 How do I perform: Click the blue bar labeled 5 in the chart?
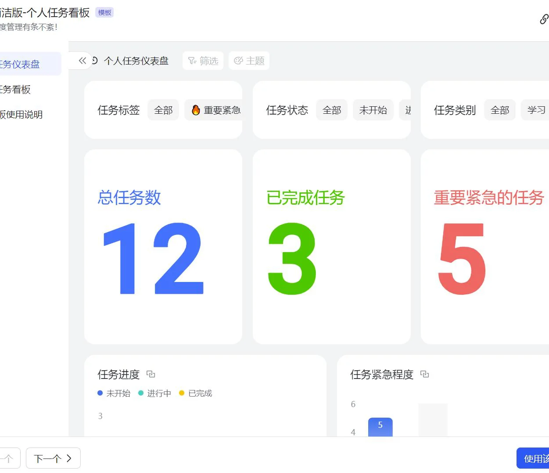click(380, 427)
